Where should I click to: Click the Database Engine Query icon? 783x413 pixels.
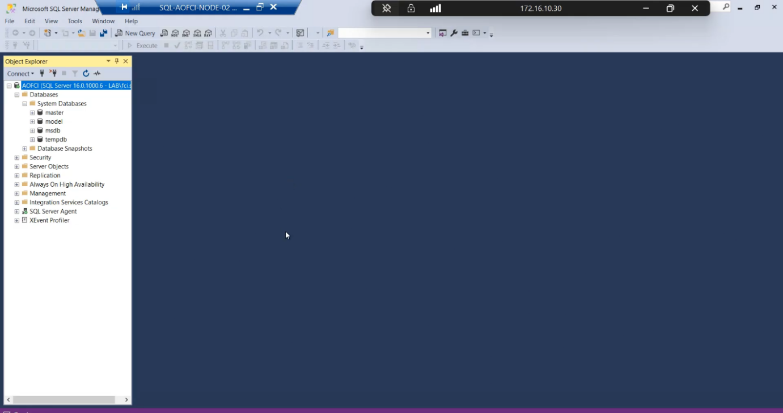[x=164, y=33]
